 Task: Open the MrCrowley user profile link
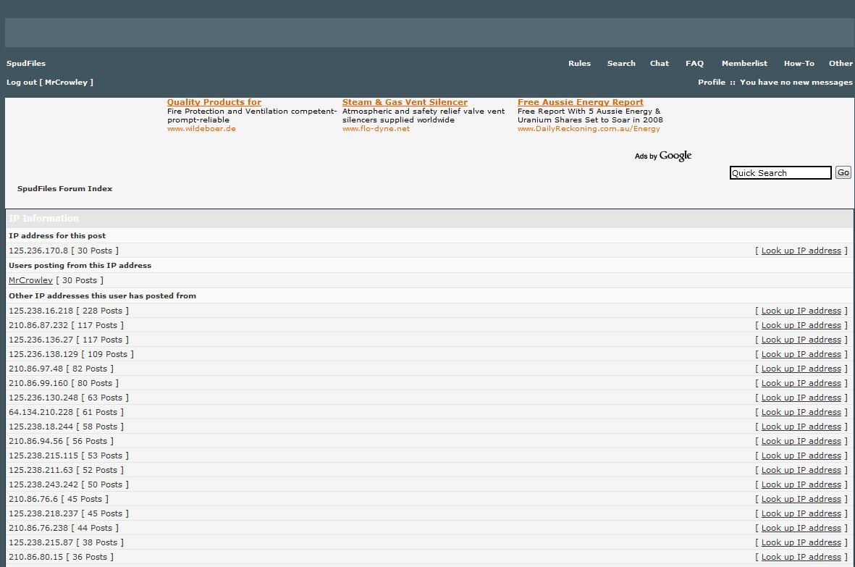click(30, 280)
